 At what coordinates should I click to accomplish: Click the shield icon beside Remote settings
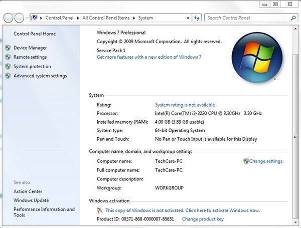pyautogui.click(x=8, y=57)
